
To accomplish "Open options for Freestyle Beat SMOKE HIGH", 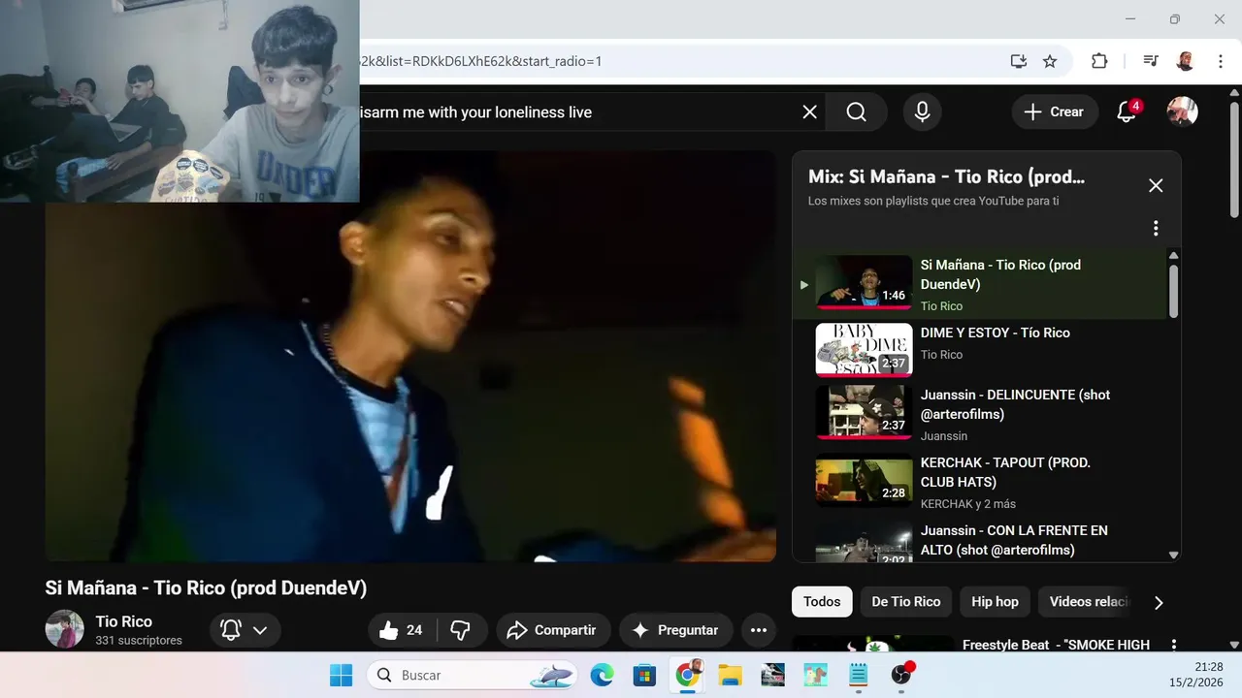I will coord(1173,645).
